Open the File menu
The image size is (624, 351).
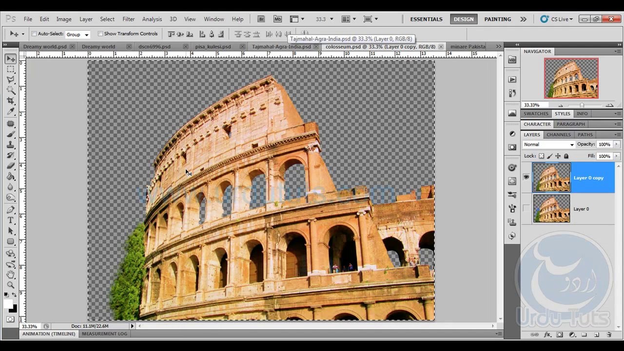tap(28, 19)
